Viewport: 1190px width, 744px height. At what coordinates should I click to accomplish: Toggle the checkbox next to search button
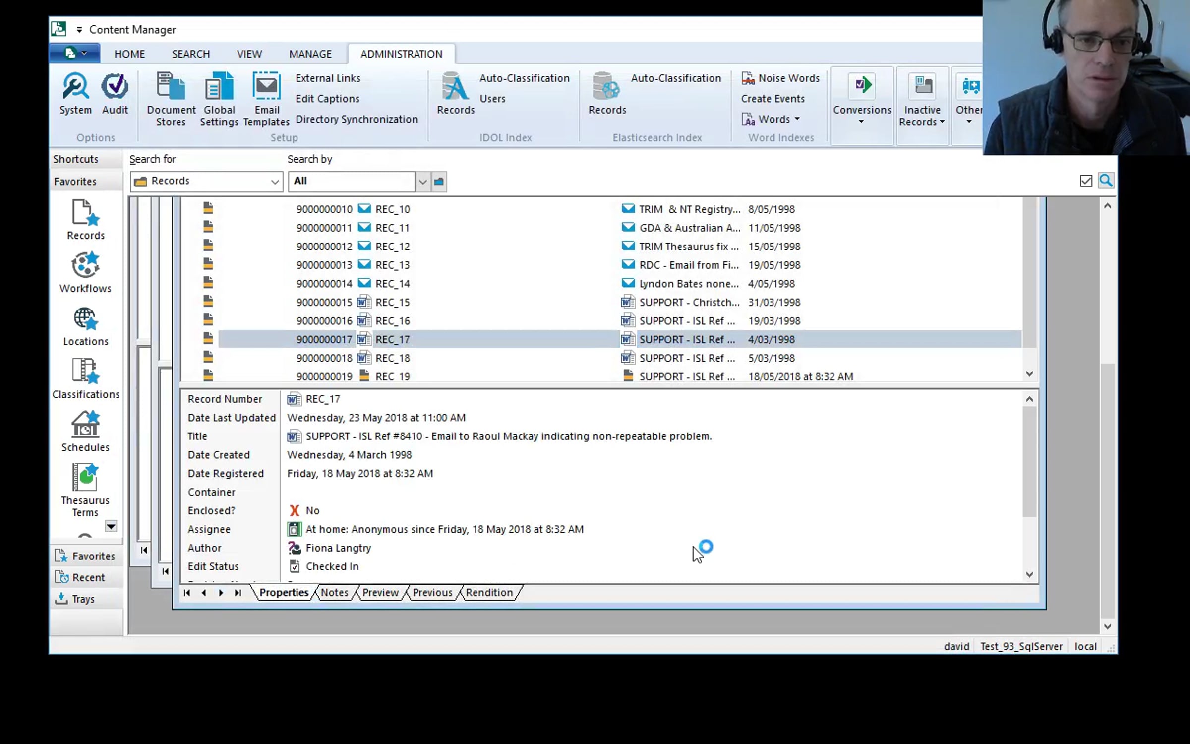1086,181
